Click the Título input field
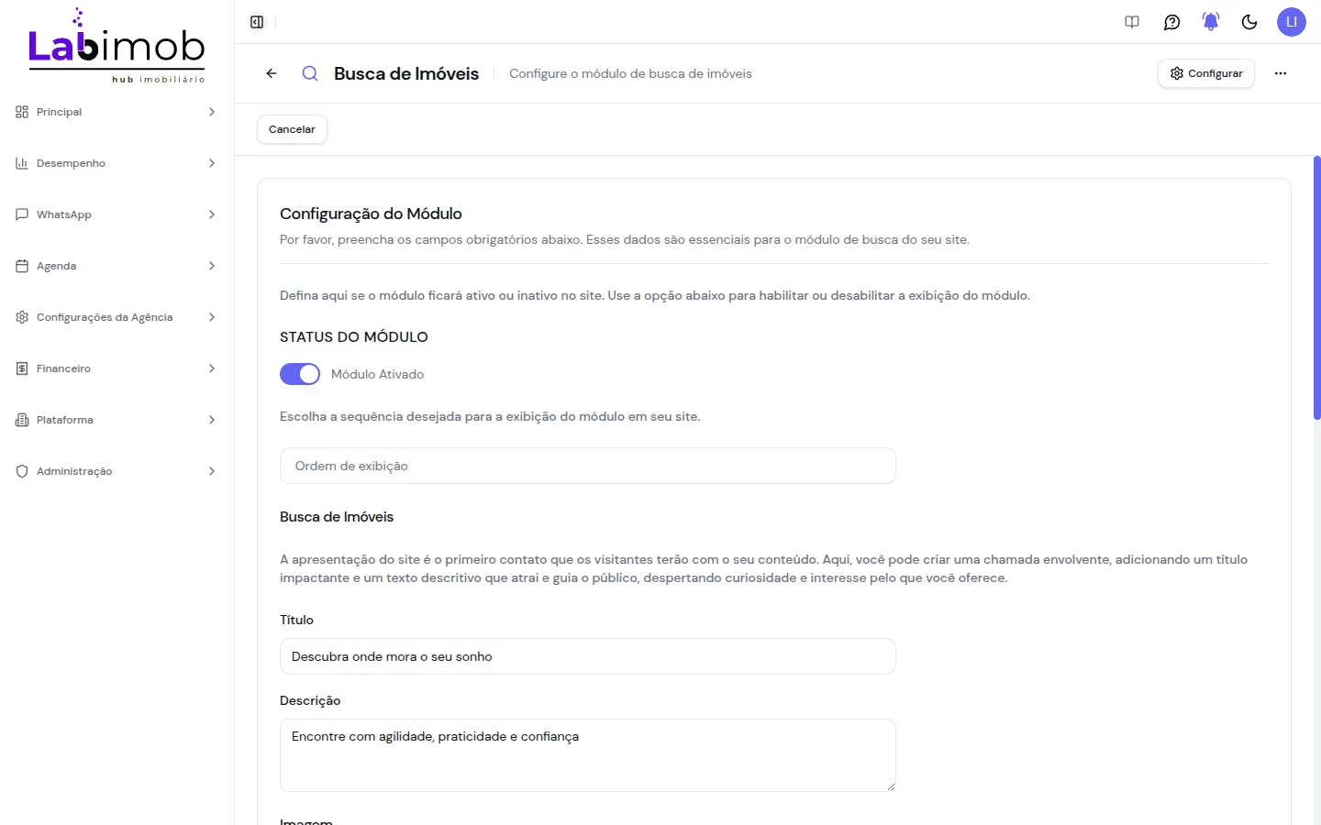Screen dimensions: 1321x825 point(588,656)
